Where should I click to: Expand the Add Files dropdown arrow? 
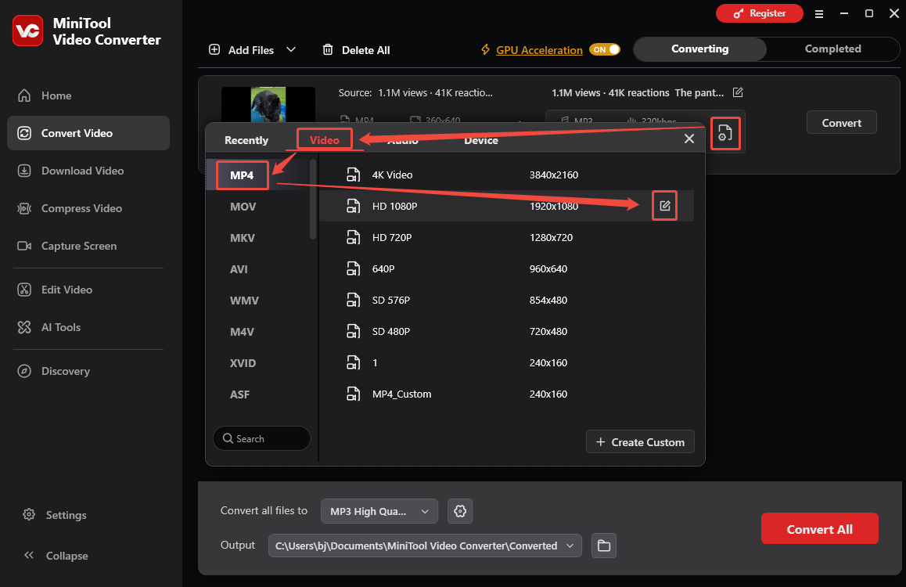[x=291, y=49]
